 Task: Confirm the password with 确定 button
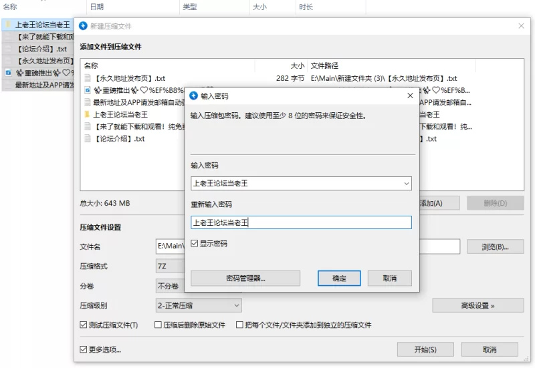339,278
